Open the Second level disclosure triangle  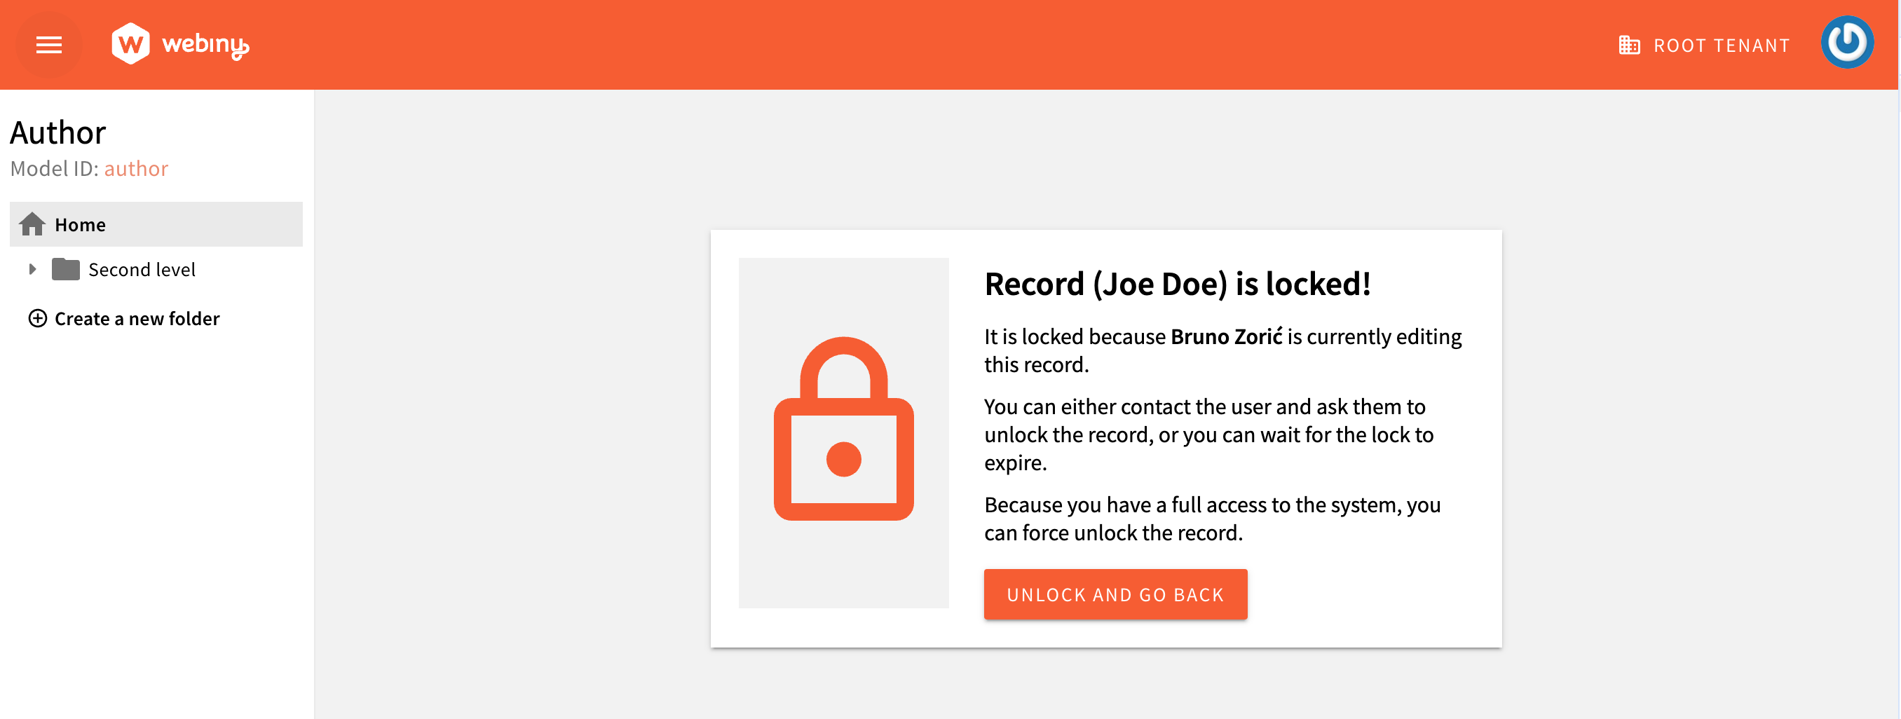(x=32, y=269)
